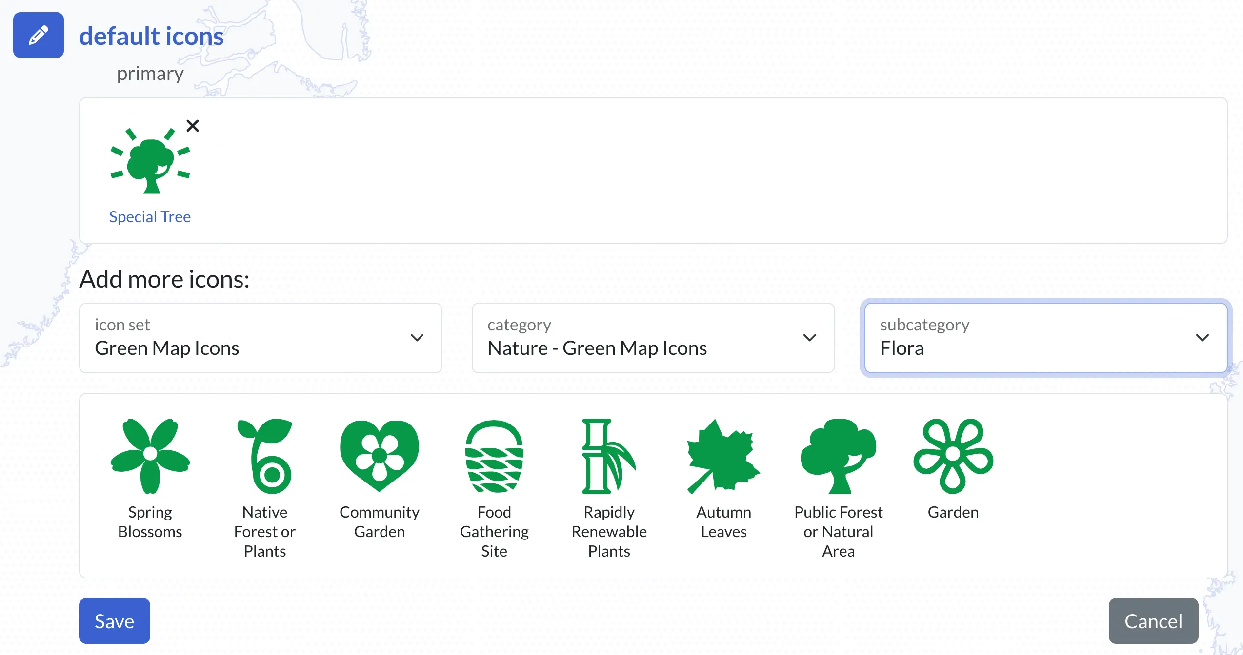
Task: Remove the Special Tree icon with X
Action: (x=193, y=126)
